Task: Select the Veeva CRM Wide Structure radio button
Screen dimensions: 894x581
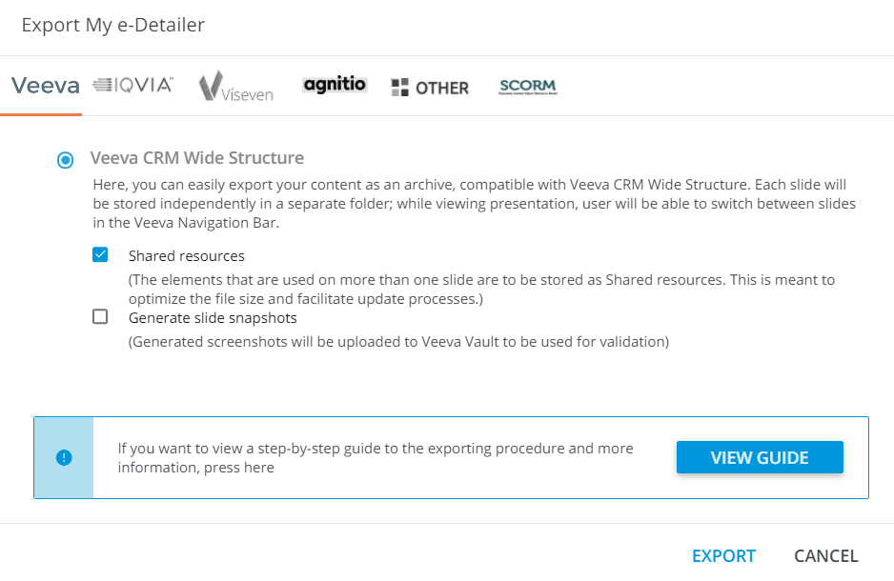Action: pyautogui.click(x=65, y=159)
